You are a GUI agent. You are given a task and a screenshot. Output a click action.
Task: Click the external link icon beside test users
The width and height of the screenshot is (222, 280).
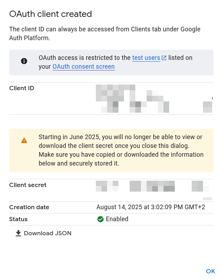pos(164,58)
